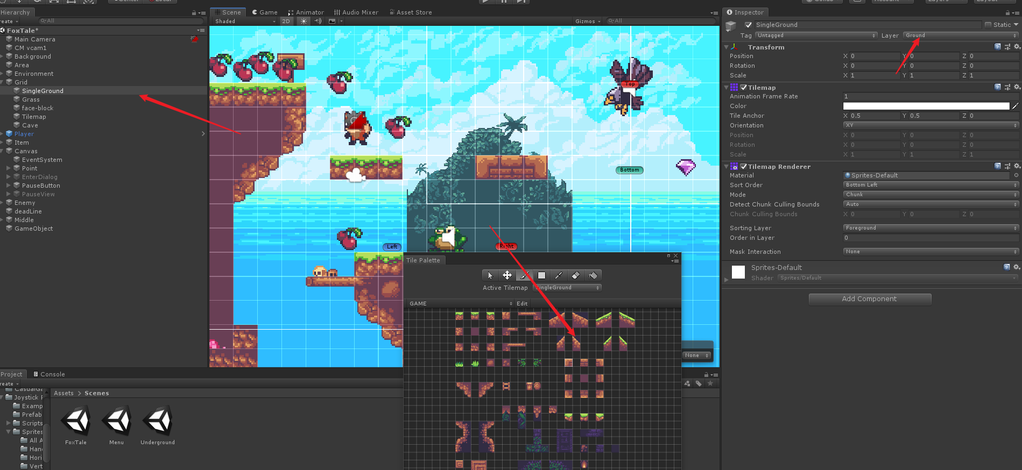Image resolution: width=1022 pixels, height=470 pixels.
Task: Toggle 2D scene view mode
Action: click(286, 21)
